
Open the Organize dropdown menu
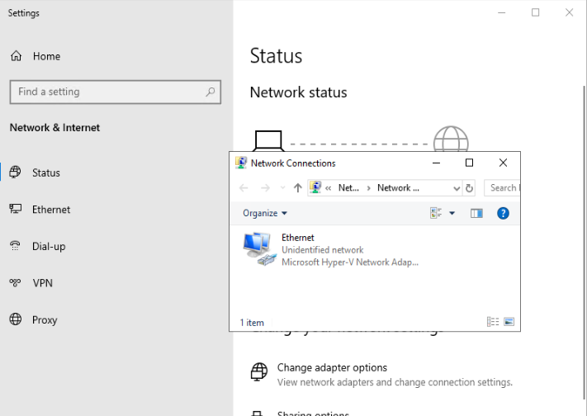[x=265, y=213]
